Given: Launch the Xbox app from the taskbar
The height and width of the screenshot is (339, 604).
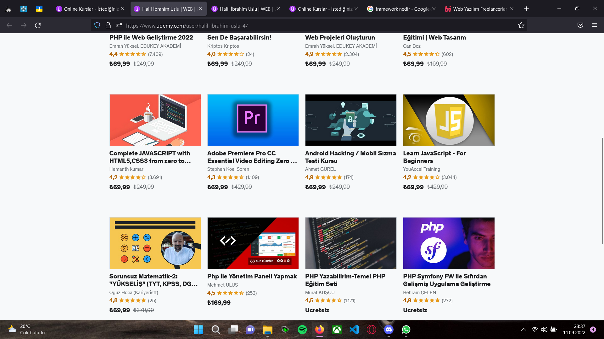Looking at the screenshot, I should click(337, 330).
